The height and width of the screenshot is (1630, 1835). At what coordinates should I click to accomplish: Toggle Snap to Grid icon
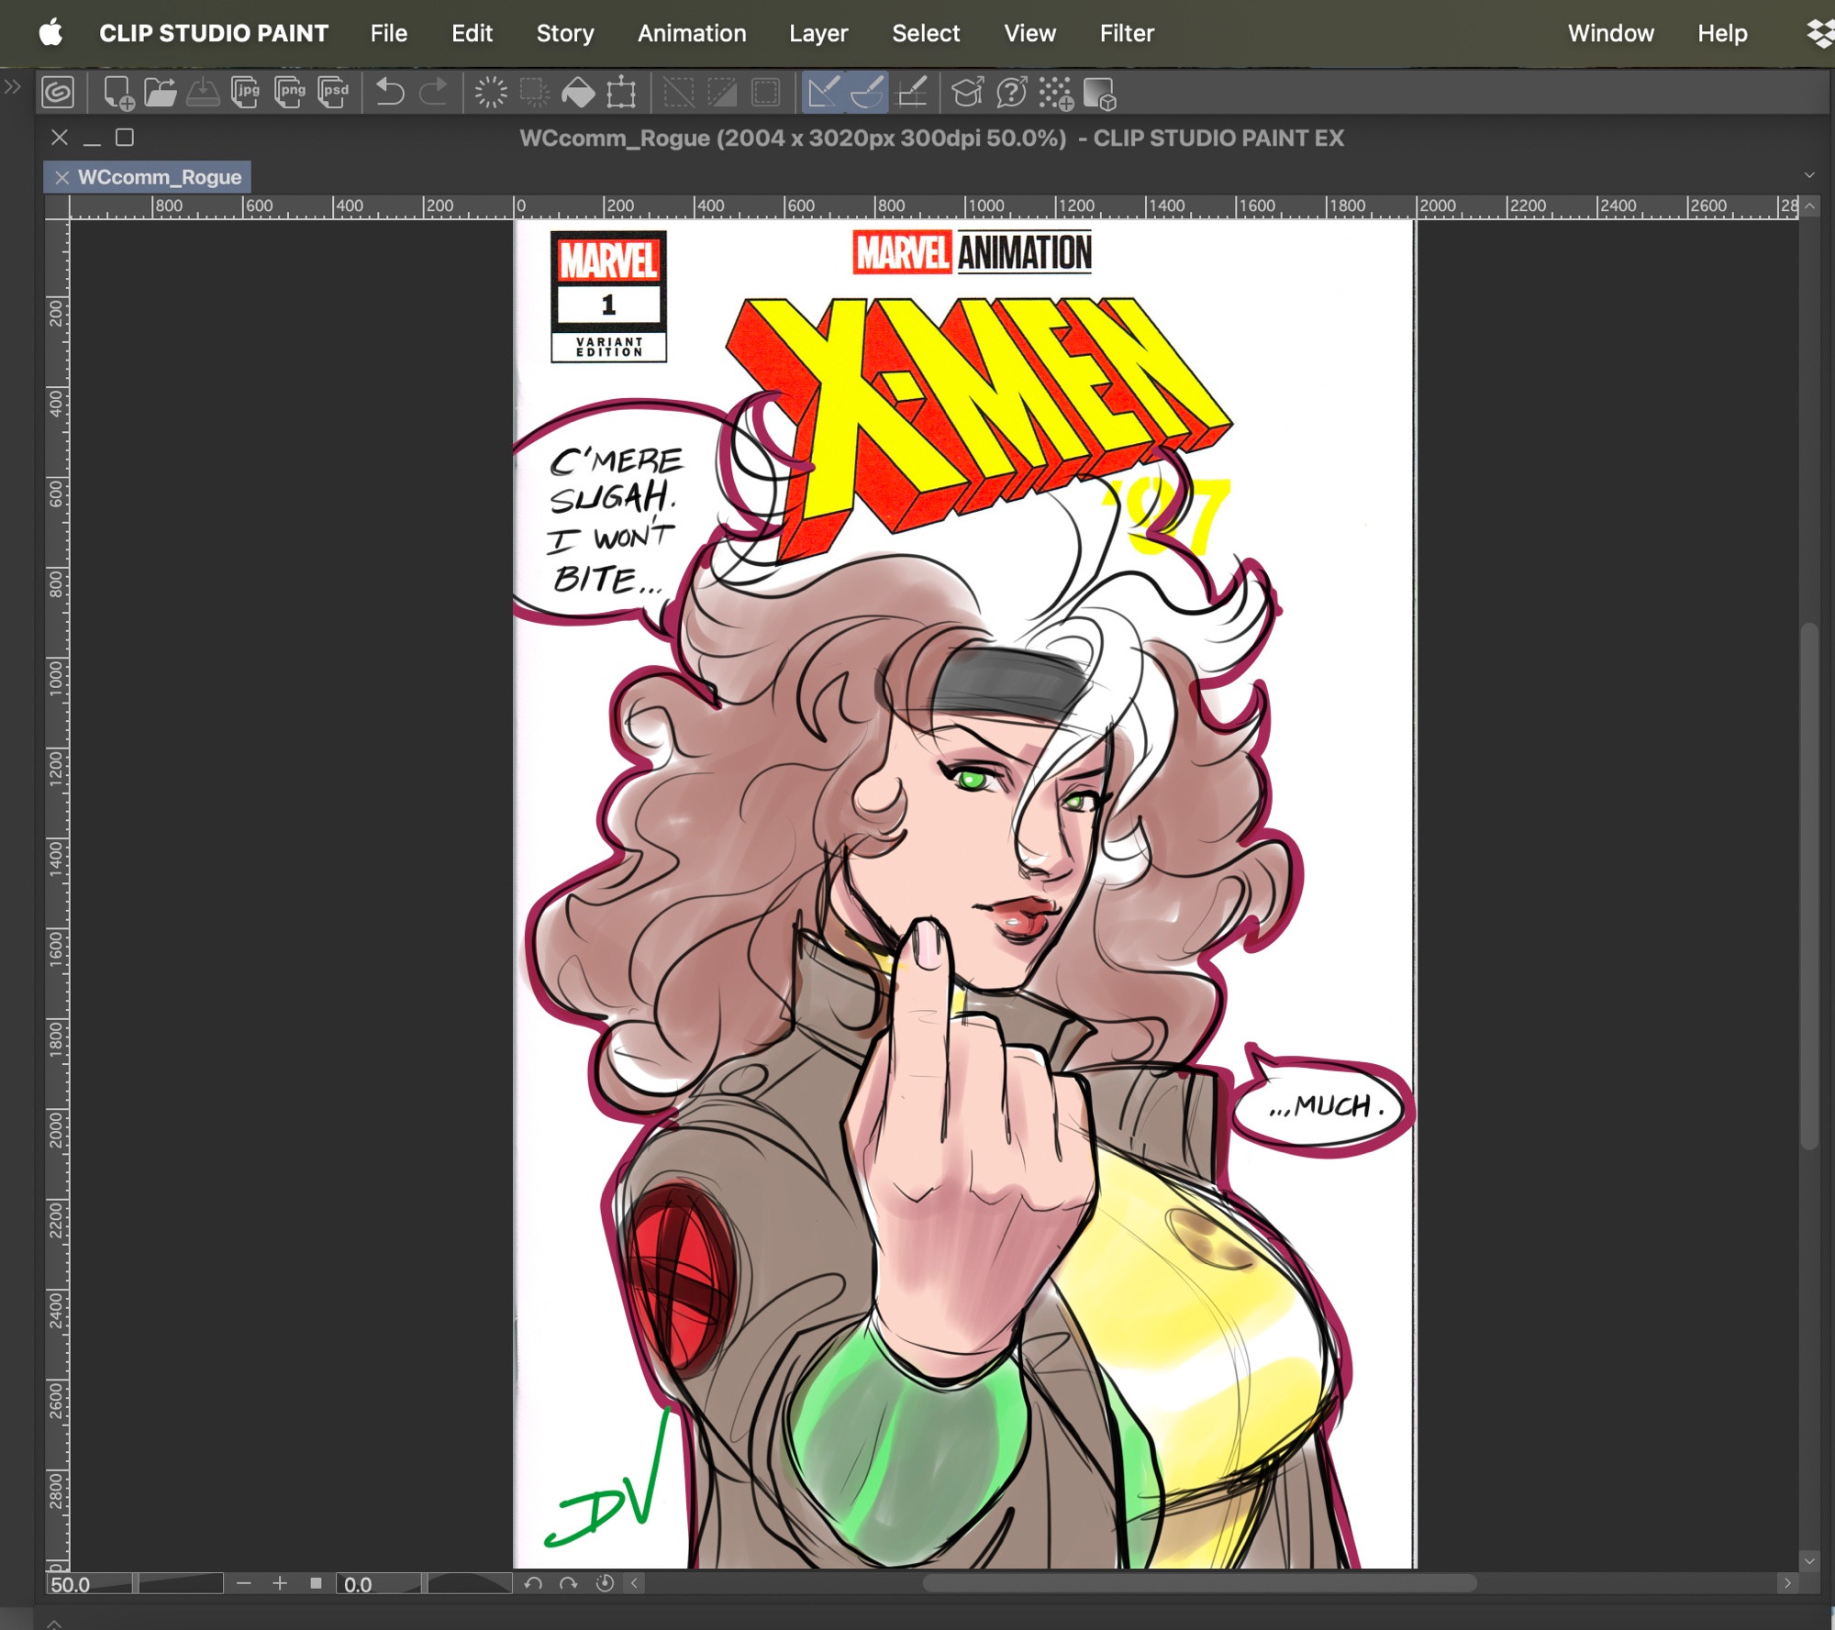pos(911,93)
